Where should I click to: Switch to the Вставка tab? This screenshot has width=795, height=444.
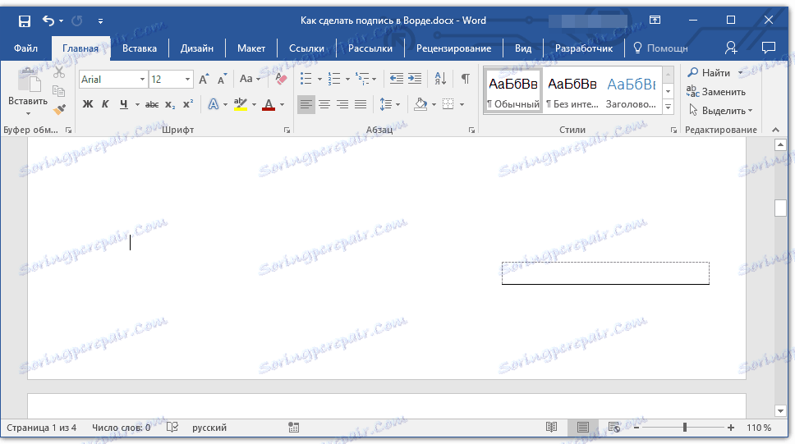coord(140,48)
